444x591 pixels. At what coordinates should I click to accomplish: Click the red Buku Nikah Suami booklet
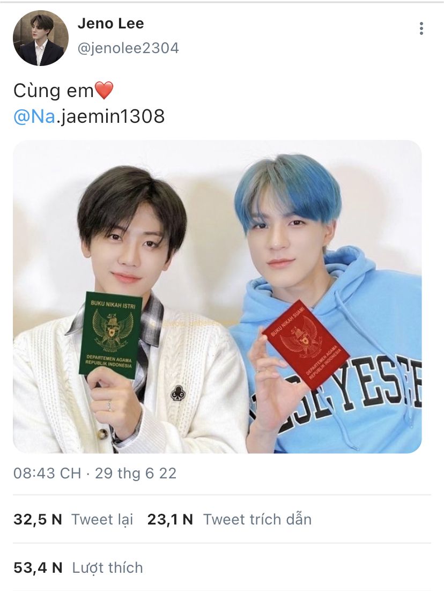tap(306, 344)
